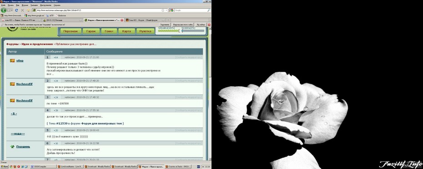
Task: Switch to LiveScoreHunter taskbar window
Action: (x=70, y=167)
